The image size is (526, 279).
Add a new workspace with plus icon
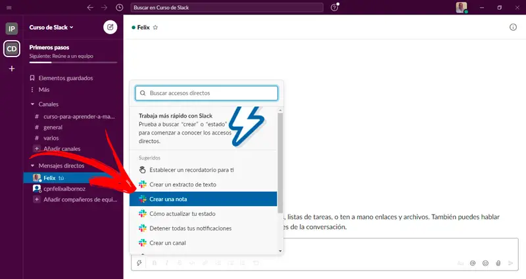[x=12, y=69]
